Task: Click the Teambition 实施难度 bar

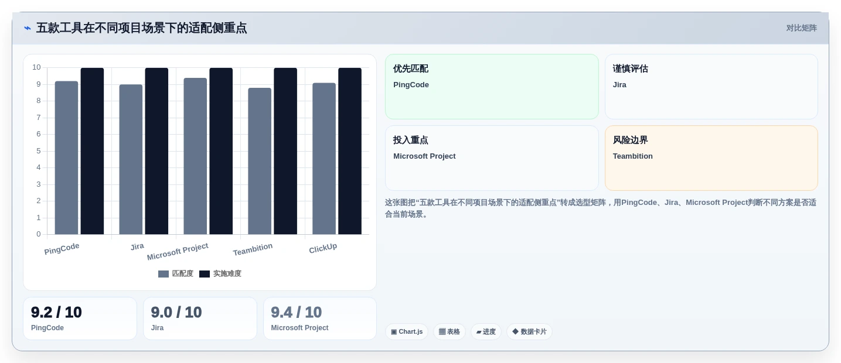Action: [x=285, y=151]
